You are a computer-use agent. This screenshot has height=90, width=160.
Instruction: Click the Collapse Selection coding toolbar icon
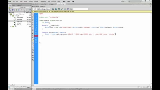click(33, 22)
